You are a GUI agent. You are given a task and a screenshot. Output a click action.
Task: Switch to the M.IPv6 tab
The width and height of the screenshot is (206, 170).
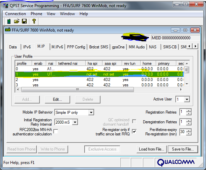(57, 47)
